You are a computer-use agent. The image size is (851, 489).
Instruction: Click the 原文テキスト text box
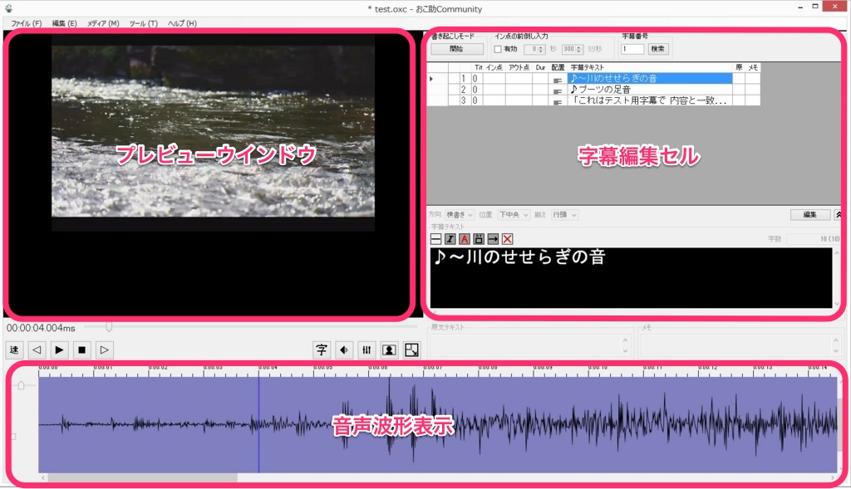(529, 345)
